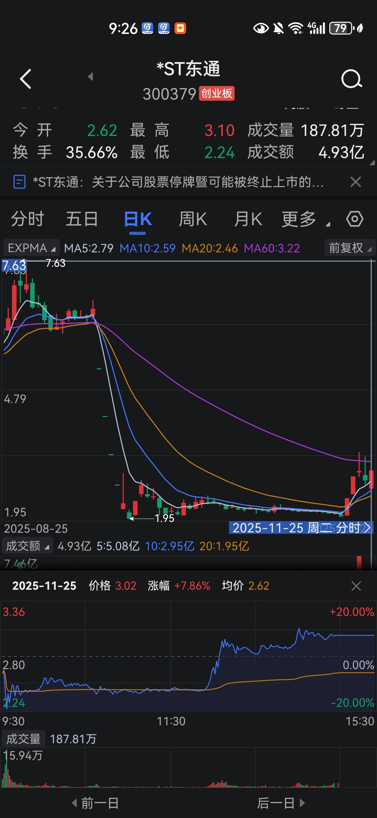Tap the 创业板 board tag
The width and height of the screenshot is (377, 818).
point(217,93)
